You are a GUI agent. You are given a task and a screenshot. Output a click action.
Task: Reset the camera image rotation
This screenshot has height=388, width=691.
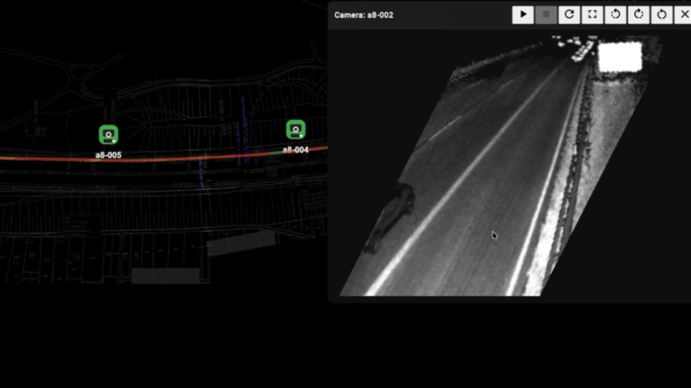tap(662, 15)
